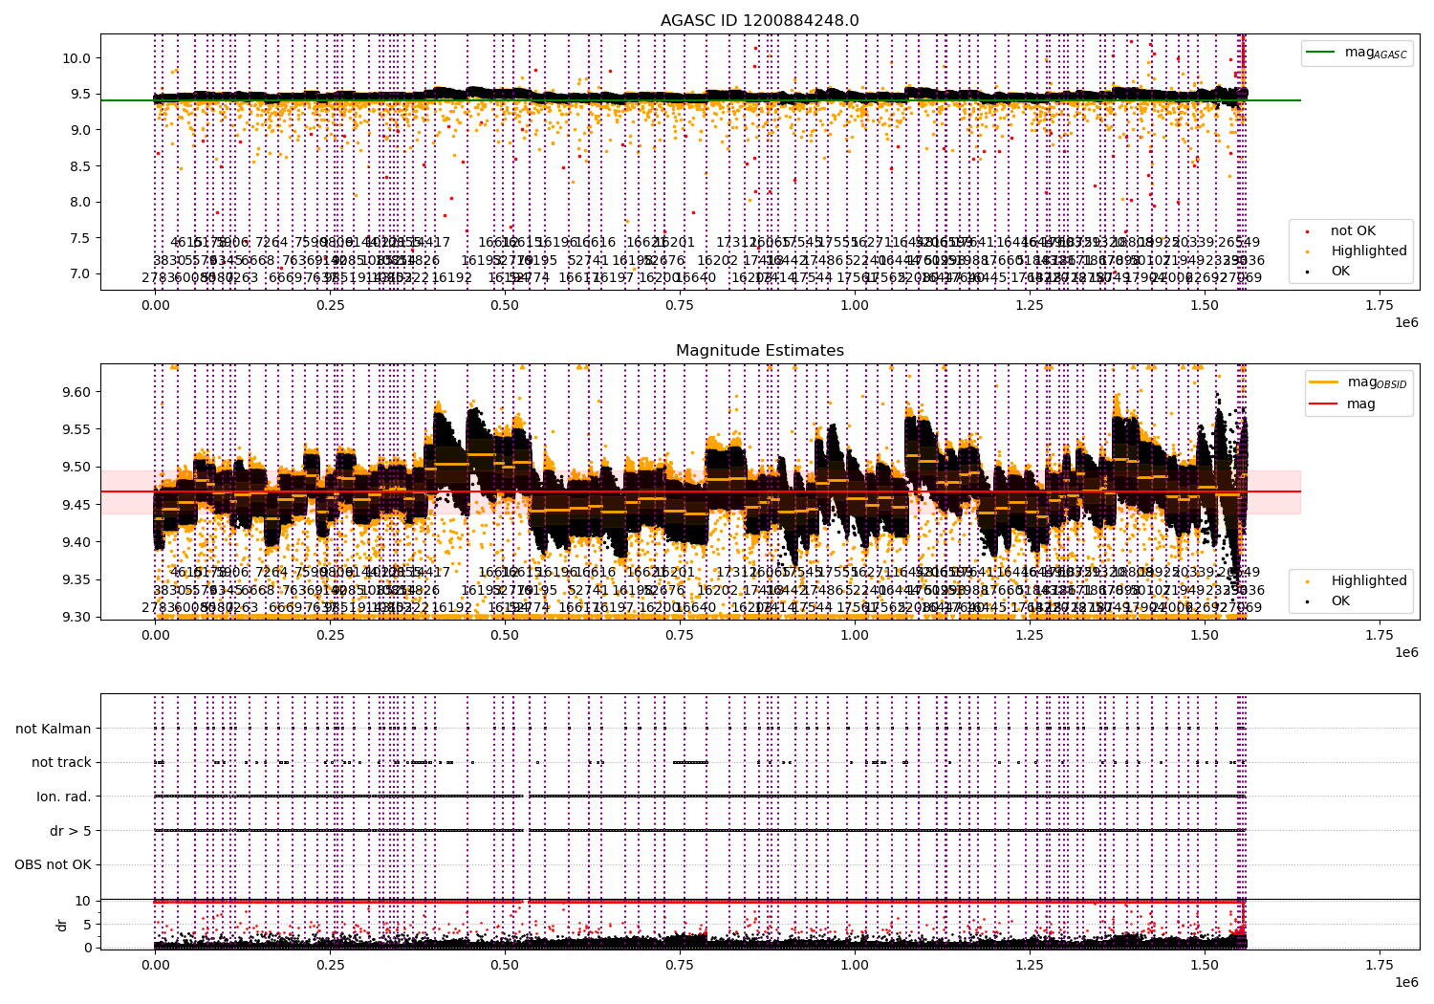This screenshot has height=1004, width=1434.
Task: Click x-axis tick '1.75' under top plot
Action: pyautogui.click(x=1379, y=305)
